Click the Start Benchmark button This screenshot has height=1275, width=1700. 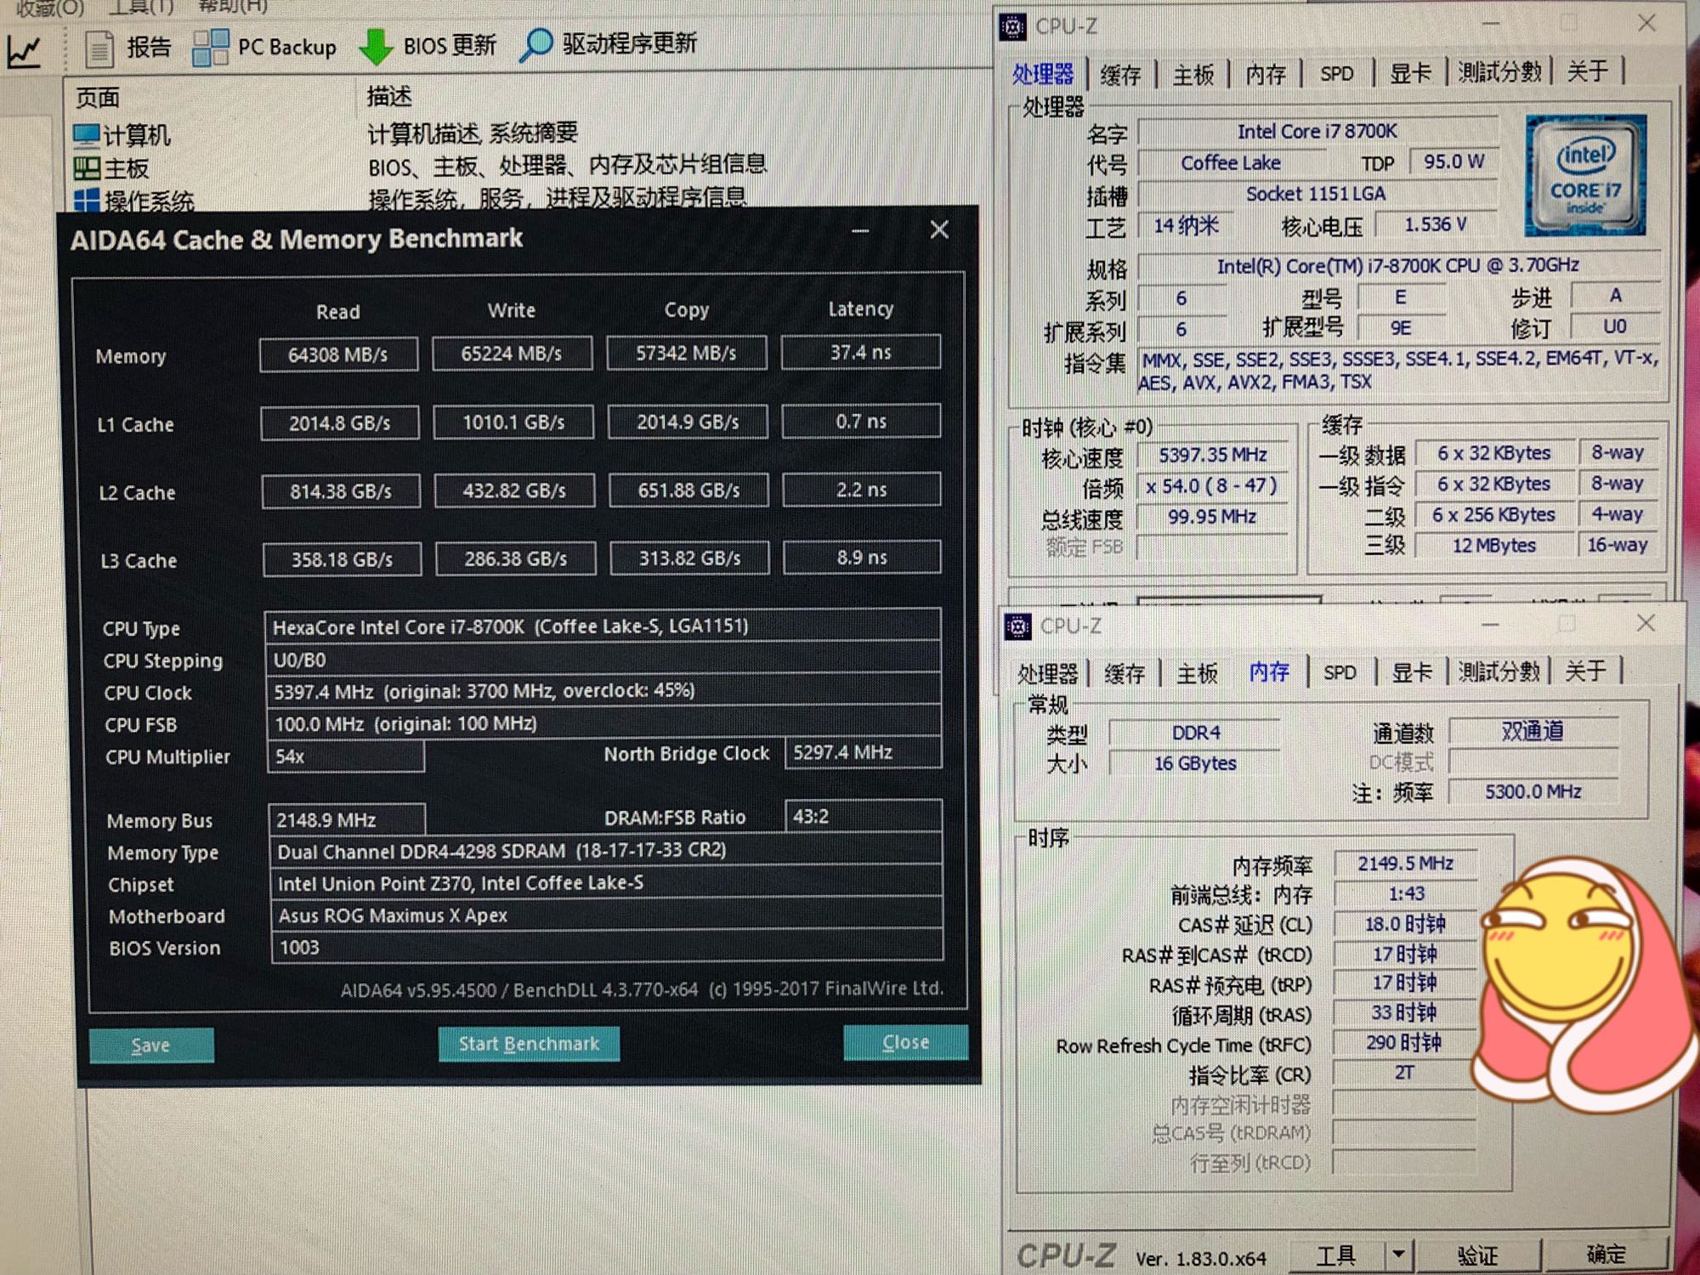pyautogui.click(x=529, y=1044)
